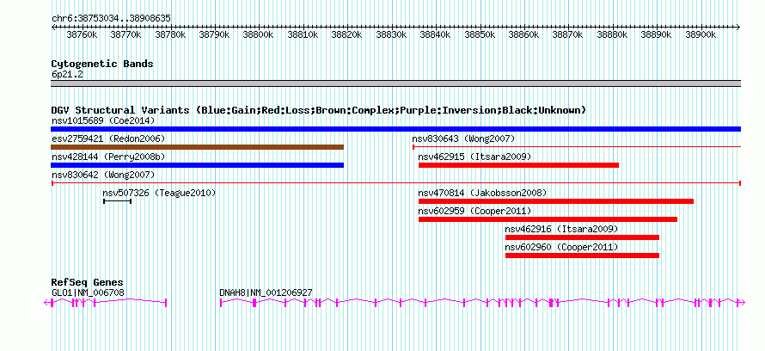765x351 pixels.
Task: Click the 38770k ruler tick label
Action: pyautogui.click(x=125, y=35)
